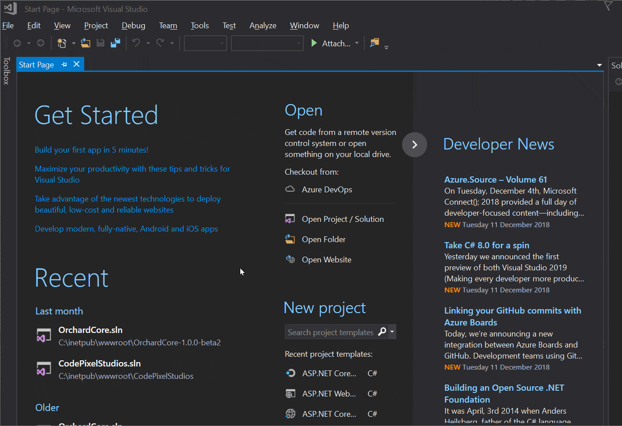
Task: Open the Redo dropdown arrow
Action: click(x=172, y=43)
